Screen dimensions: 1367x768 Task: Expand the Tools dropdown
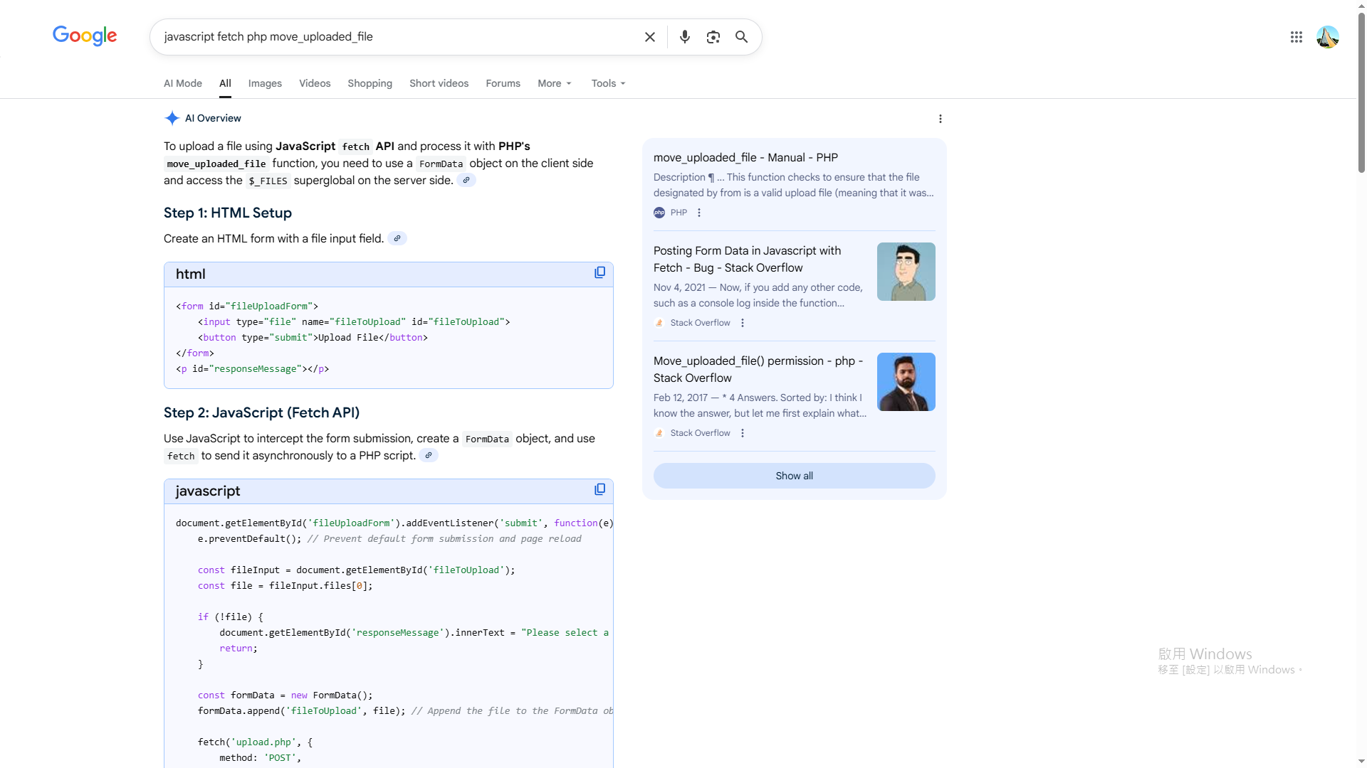pos(608,83)
